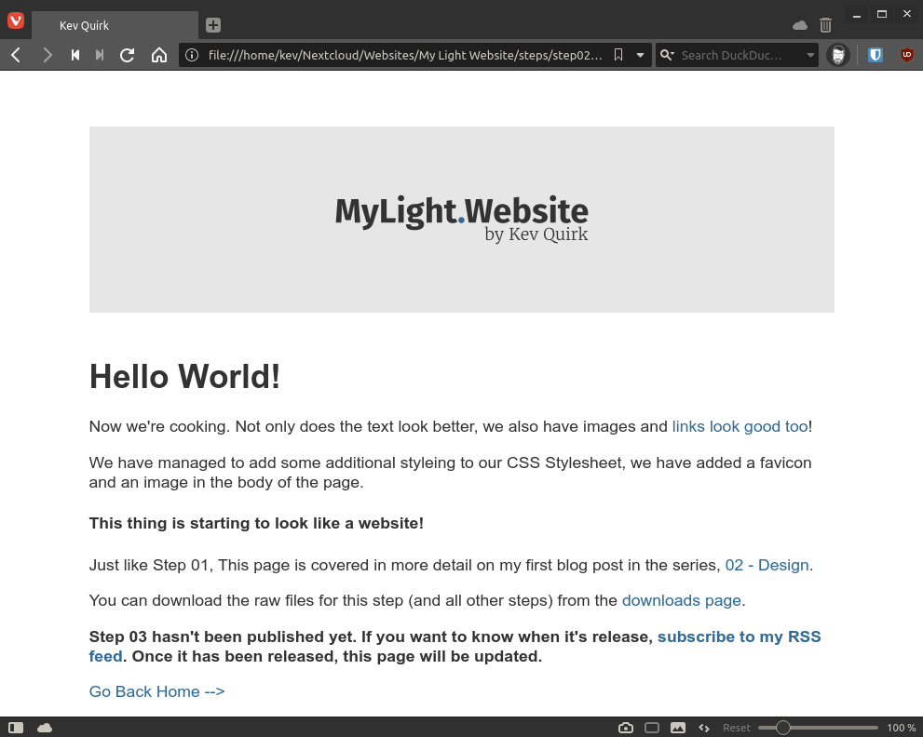Image resolution: width=923 pixels, height=737 pixels.
Task: Bookmark the page with the flag icon
Action: pyautogui.click(x=618, y=55)
